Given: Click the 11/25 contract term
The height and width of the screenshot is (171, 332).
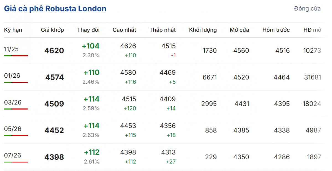Looking at the screenshot, I should (11, 49).
